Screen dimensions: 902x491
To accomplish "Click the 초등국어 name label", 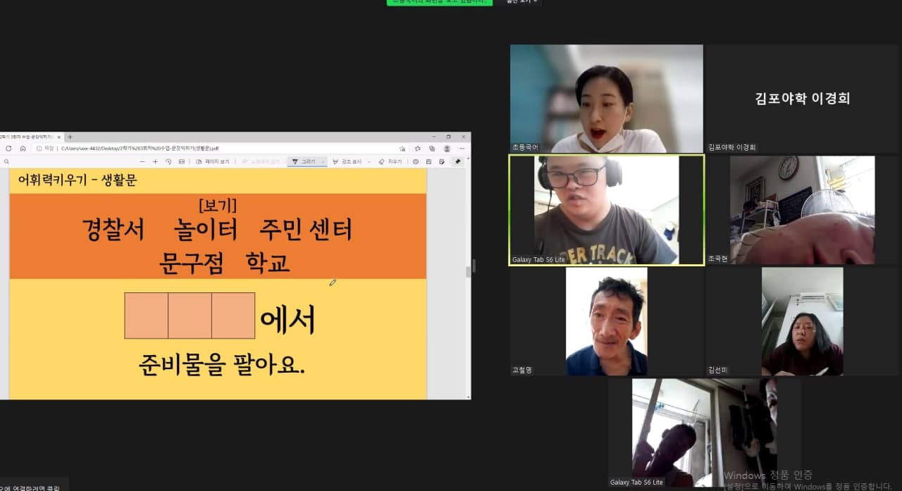I will [525, 148].
